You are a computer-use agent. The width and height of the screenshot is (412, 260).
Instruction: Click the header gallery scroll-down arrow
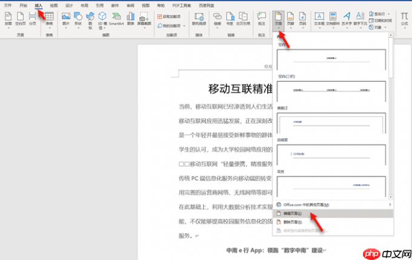click(390, 197)
